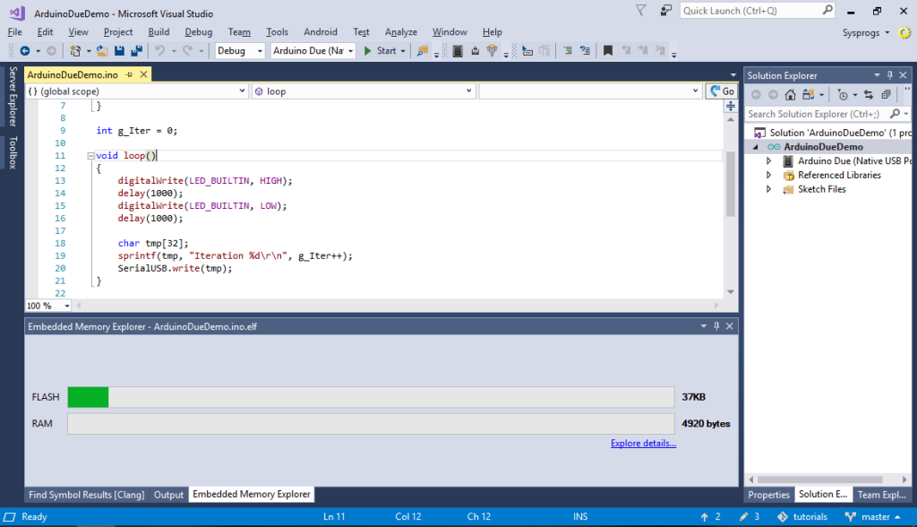Click the Explore details link
917x527 pixels.
pos(643,443)
